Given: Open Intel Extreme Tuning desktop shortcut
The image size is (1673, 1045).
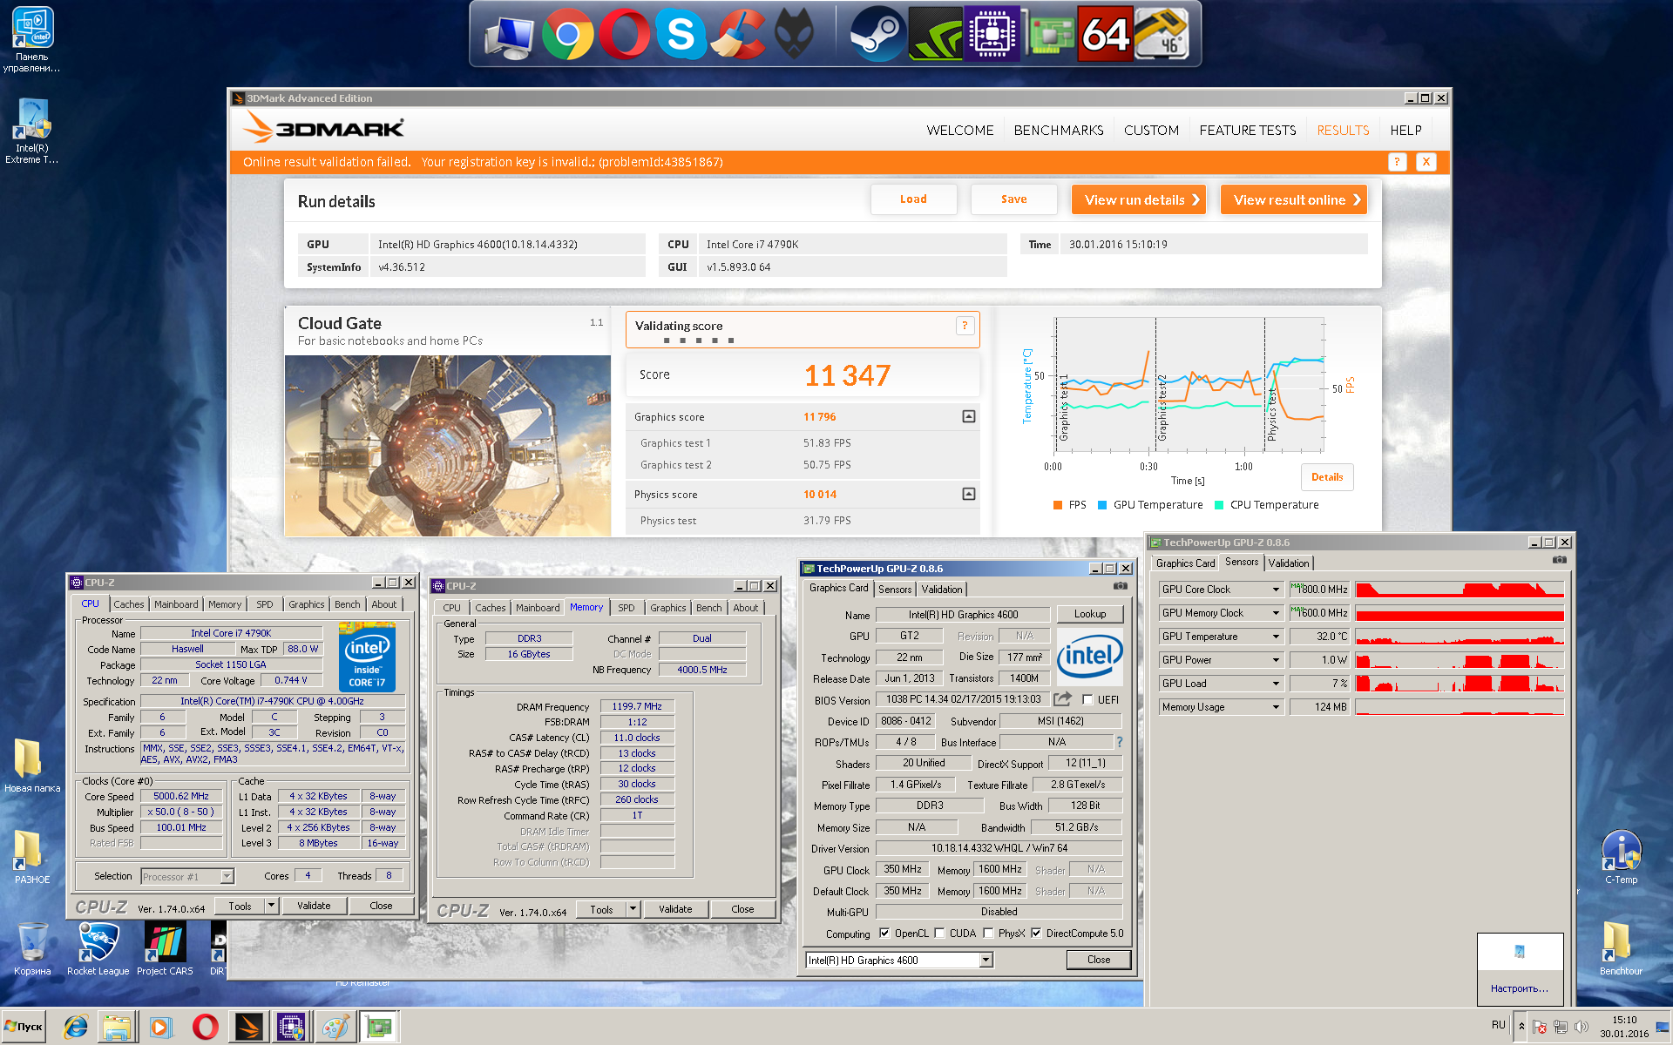Looking at the screenshot, I should tap(32, 131).
